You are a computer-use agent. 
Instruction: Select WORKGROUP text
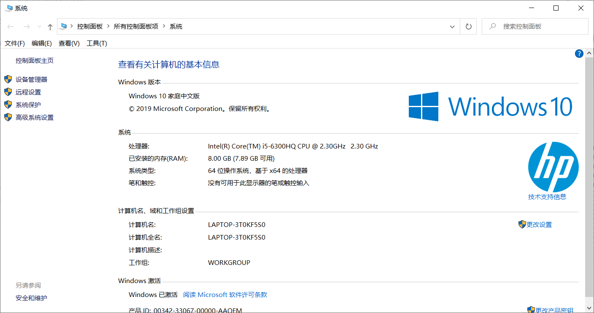pyautogui.click(x=229, y=263)
